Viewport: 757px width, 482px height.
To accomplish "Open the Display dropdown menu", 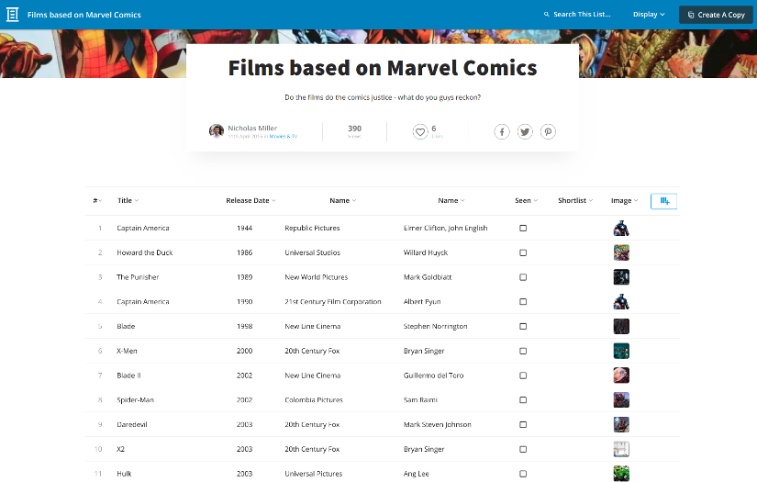I will coord(649,15).
